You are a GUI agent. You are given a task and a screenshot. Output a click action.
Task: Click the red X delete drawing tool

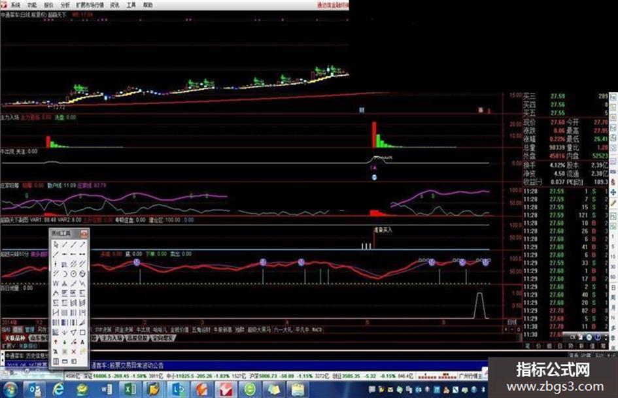pyautogui.click(x=74, y=352)
